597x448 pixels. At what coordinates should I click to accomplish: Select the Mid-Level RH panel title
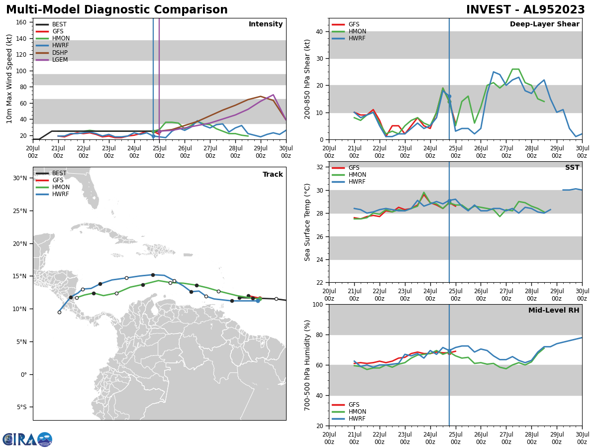553,311
